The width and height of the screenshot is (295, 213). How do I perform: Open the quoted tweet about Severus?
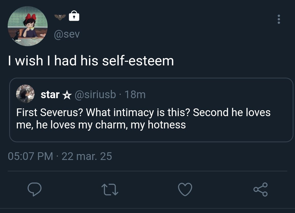pyautogui.click(x=143, y=113)
